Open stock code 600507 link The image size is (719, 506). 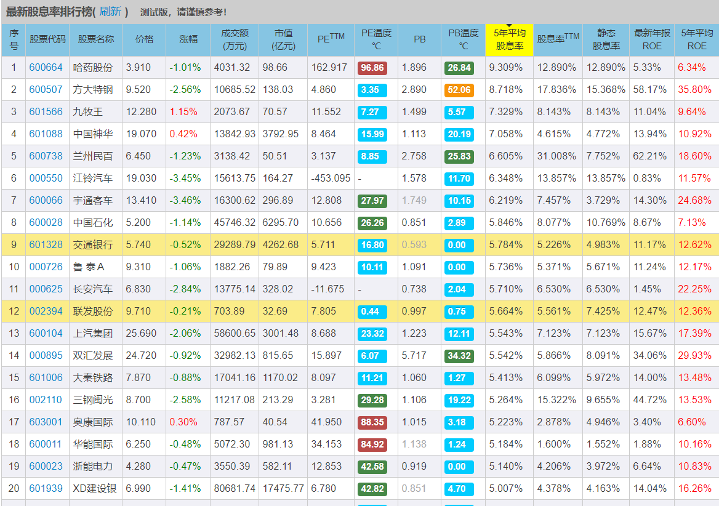click(46, 90)
